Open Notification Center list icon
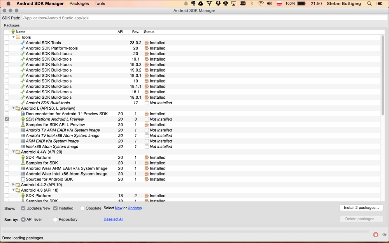The height and width of the screenshot is (243, 389). pos(379,3)
